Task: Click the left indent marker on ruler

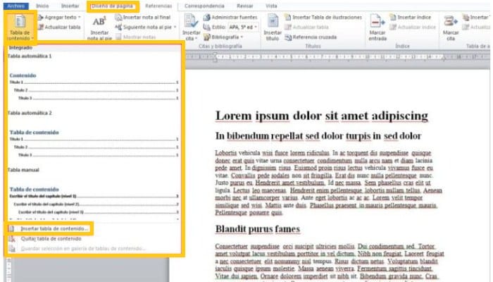Action: point(216,57)
